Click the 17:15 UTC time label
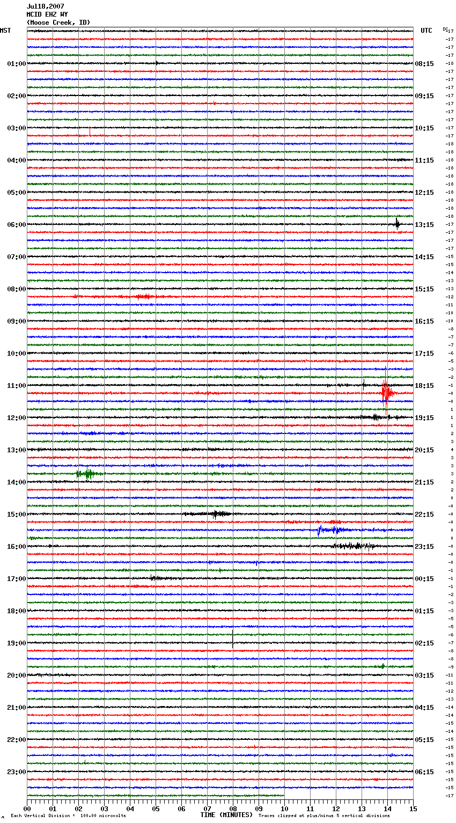This screenshot has height=823, width=456. (424, 354)
